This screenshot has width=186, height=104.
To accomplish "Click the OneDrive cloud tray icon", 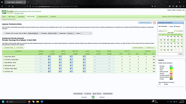I will (171, 102).
